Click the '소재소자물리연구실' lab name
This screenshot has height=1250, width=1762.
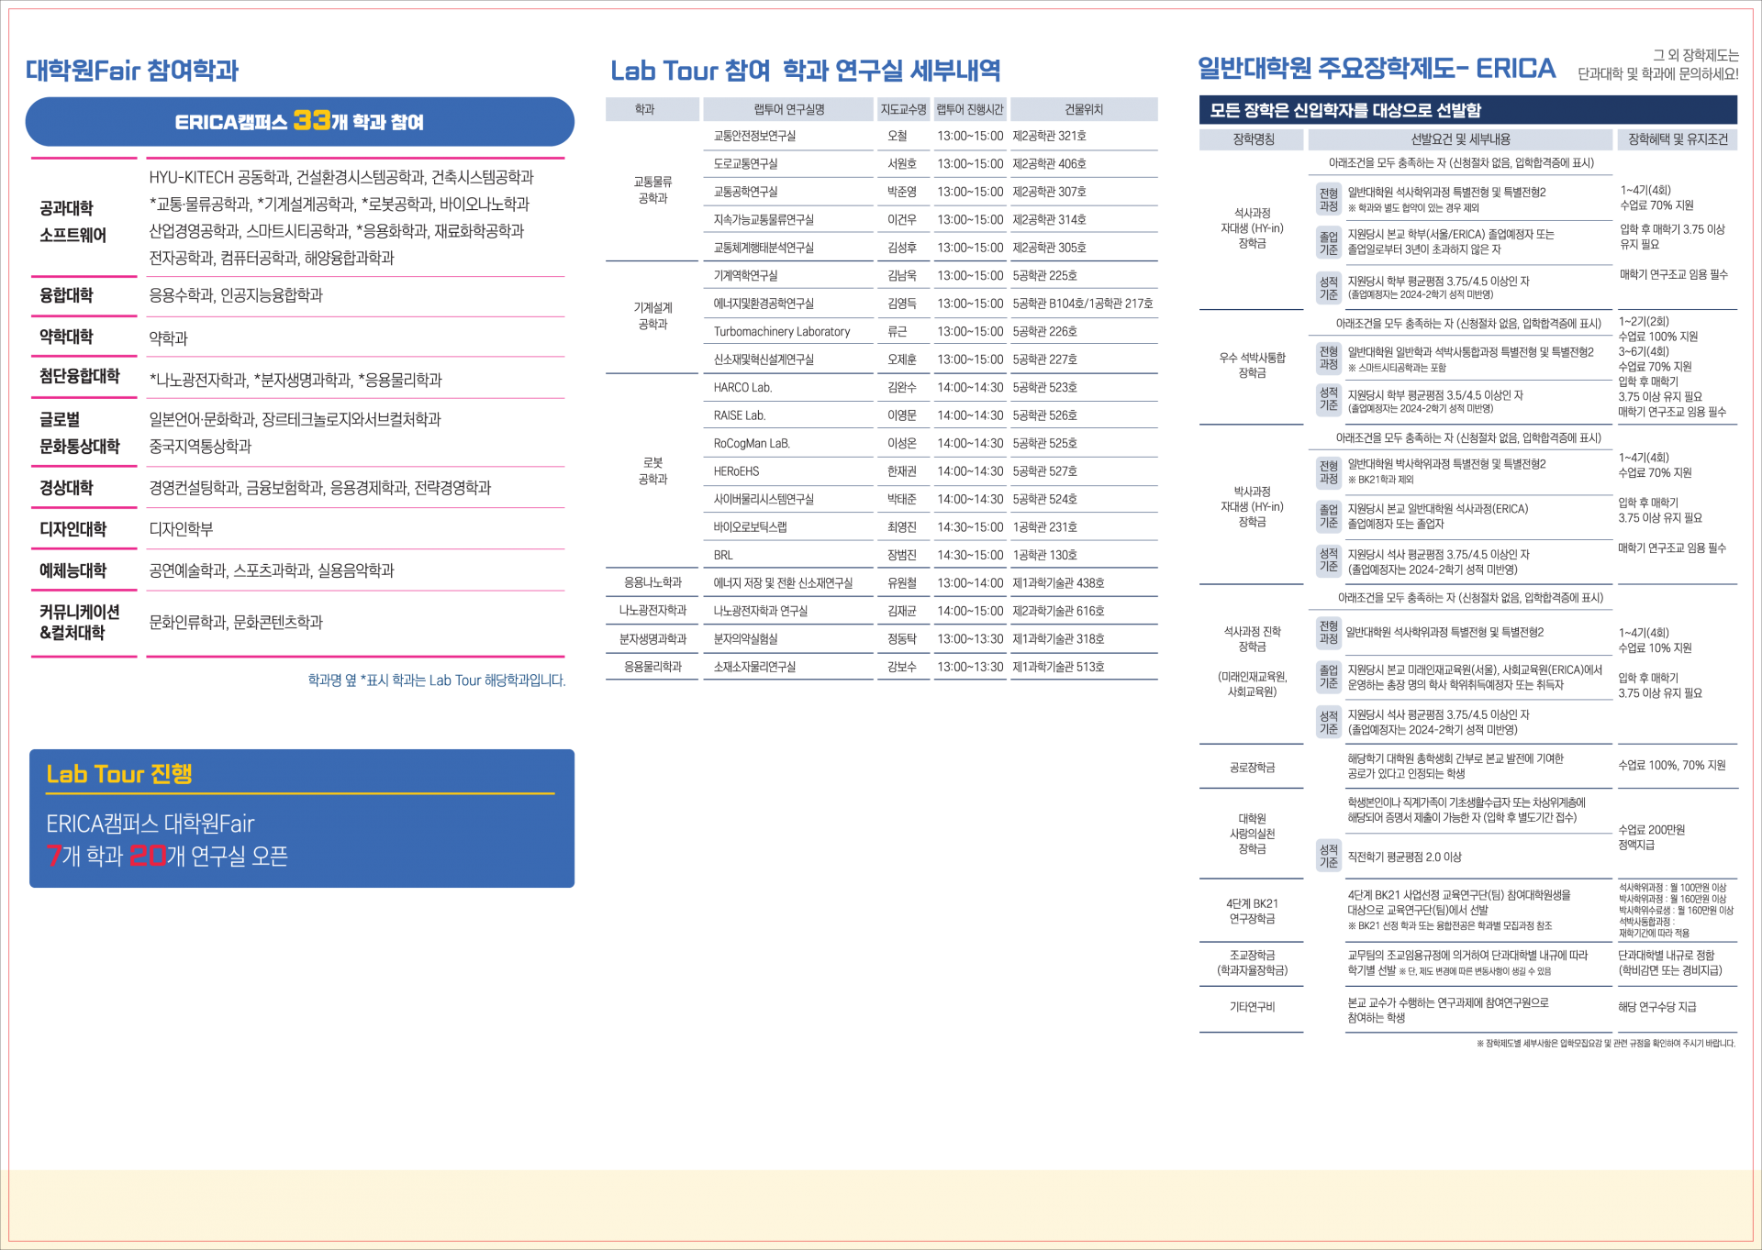(x=754, y=667)
